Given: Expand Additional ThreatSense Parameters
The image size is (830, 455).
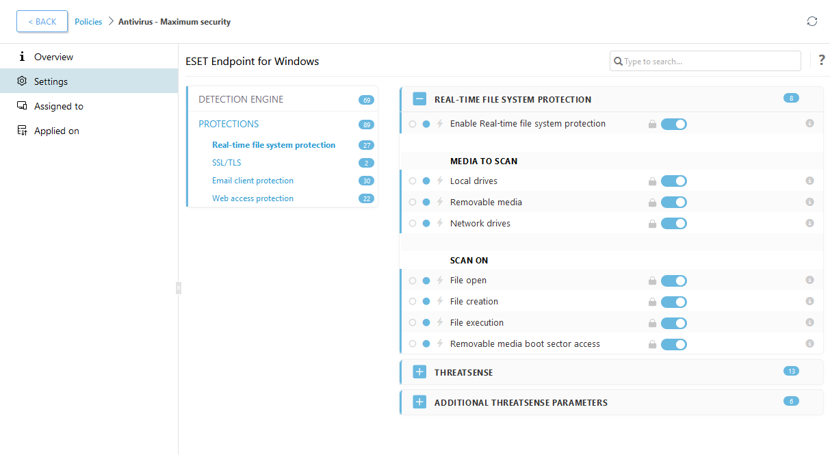Looking at the screenshot, I should 419,402.
